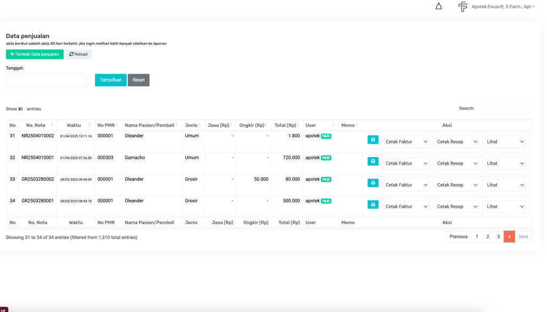Open Cetak Resep dropdown for row 32

point(457,163)
